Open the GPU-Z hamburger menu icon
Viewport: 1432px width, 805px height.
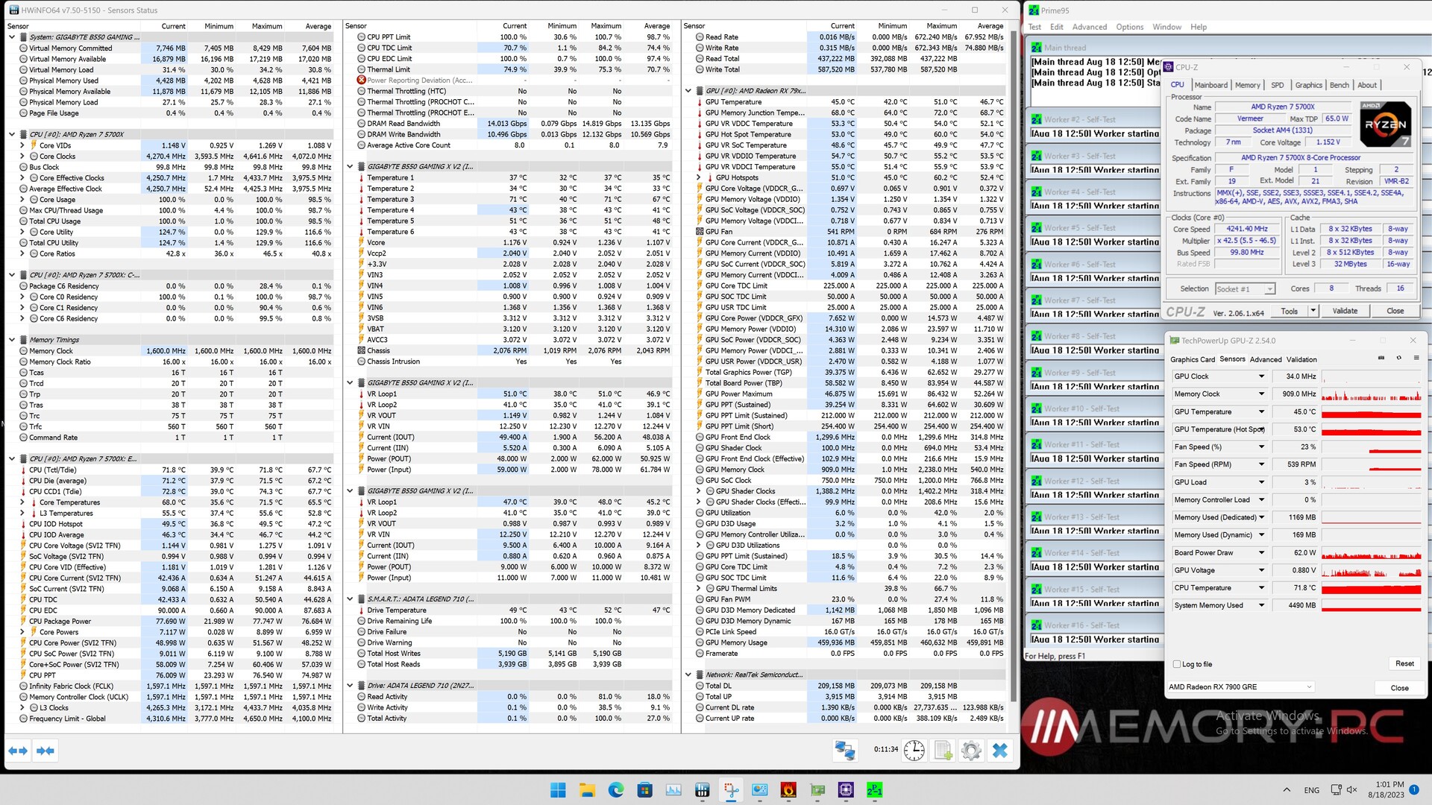(x=1415, y=359)
